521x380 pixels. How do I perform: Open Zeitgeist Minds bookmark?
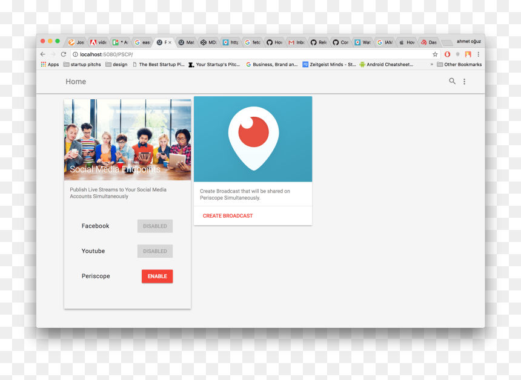click(330, 64)
